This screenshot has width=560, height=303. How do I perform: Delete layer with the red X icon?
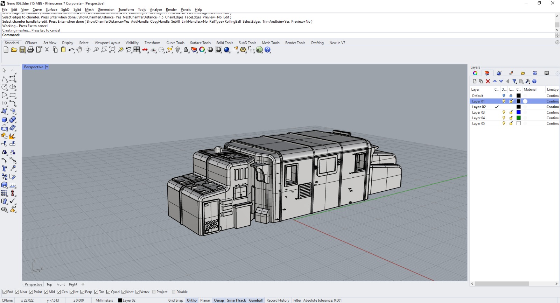[488, 81]
